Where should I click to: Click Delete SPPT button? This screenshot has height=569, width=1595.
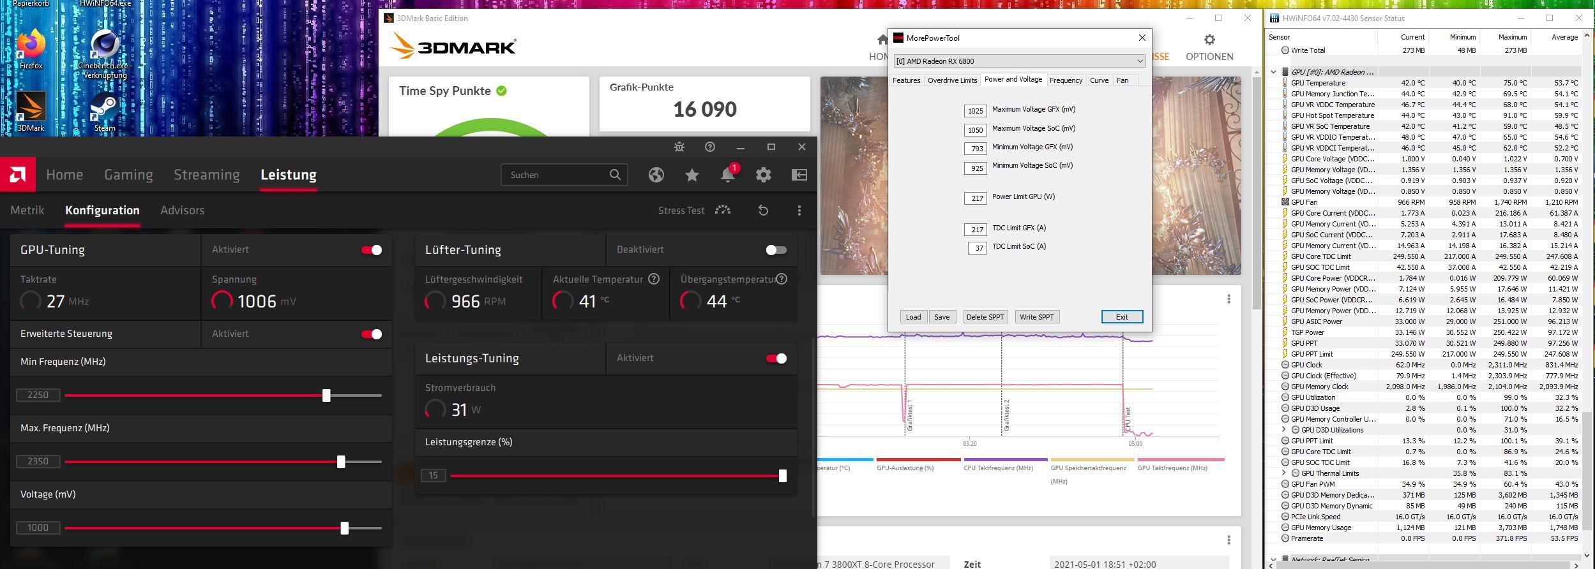coord(985,317)
